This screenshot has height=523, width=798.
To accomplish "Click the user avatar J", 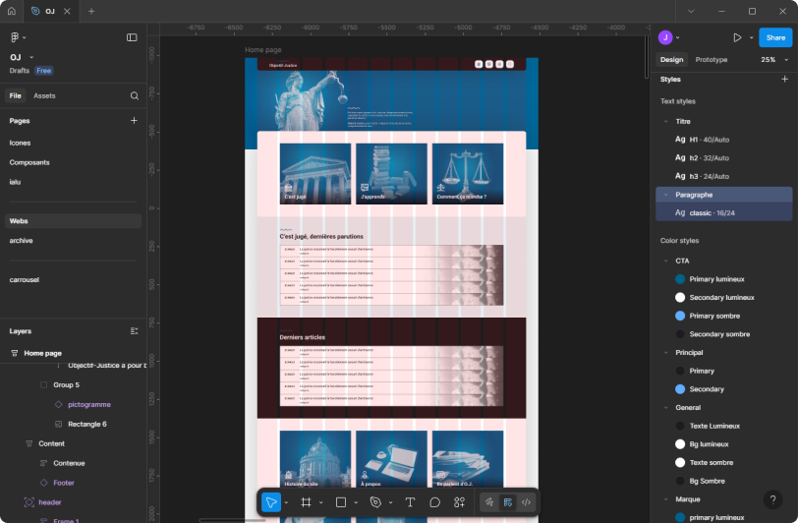I will [665, 37].
